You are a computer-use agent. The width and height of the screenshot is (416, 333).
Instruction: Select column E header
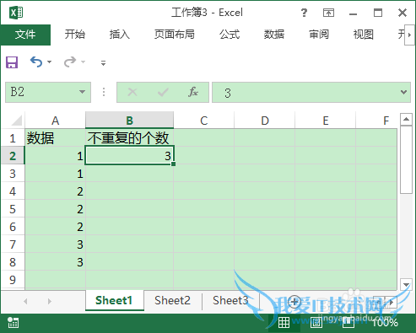(x=326, y=121)
